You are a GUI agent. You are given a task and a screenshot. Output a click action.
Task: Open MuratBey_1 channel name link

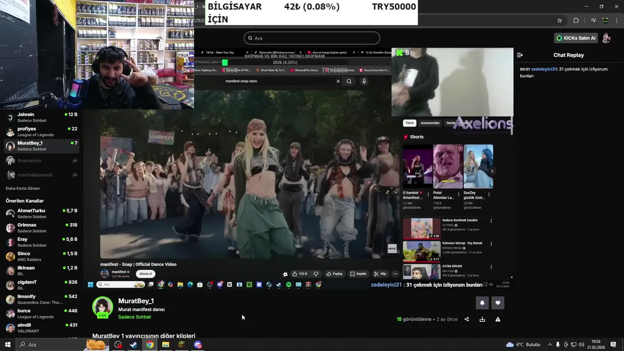[136, 301]
